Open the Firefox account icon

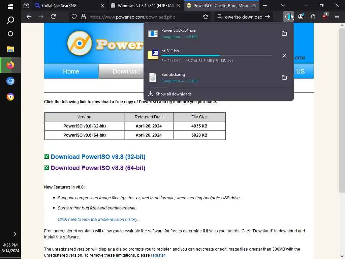pos(301,17)
